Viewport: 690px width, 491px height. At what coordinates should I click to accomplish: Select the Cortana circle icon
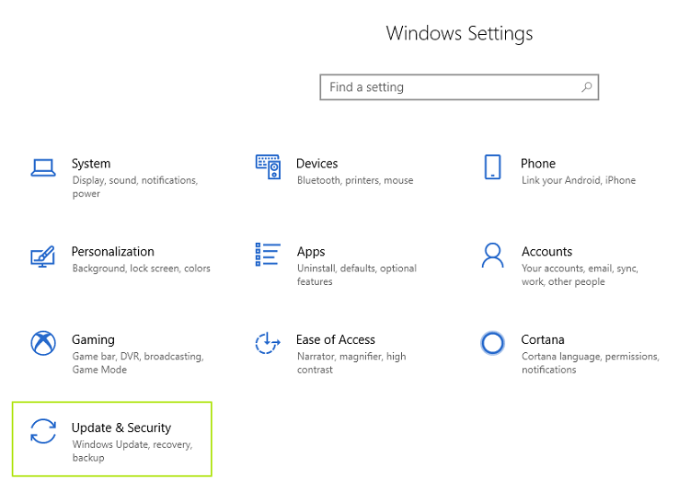(x=492, y=343)
